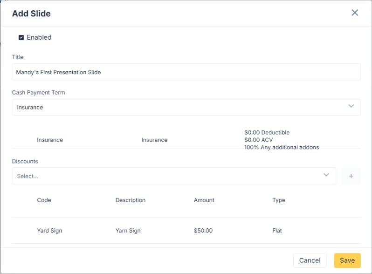The image size is (372, 274).
Task: Click the Amount column header
Action: (204, 200)
